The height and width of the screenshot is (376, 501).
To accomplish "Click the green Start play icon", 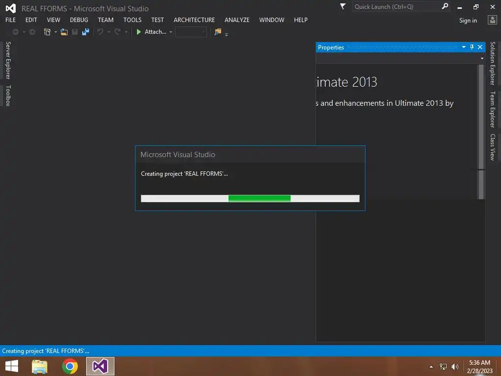I will pyautogui.click(x=138, y=32).
